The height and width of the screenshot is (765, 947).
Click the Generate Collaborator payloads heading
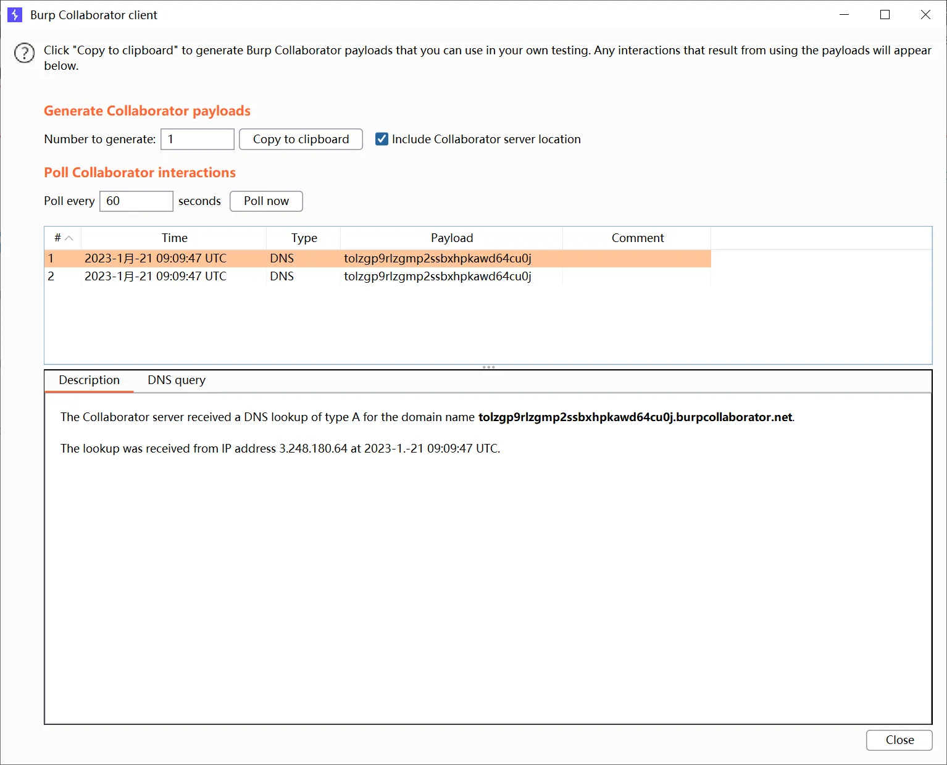tap(147, 111)
